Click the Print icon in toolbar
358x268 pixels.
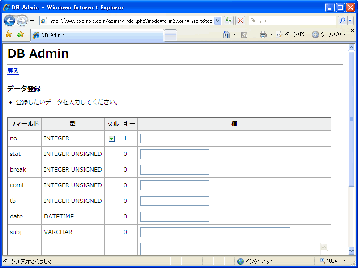[x=263, y=34]
